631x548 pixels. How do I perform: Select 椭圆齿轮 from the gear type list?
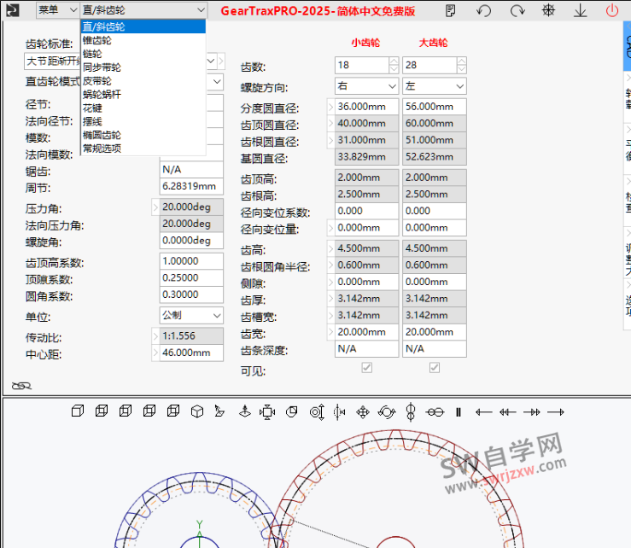click(143, 135)
